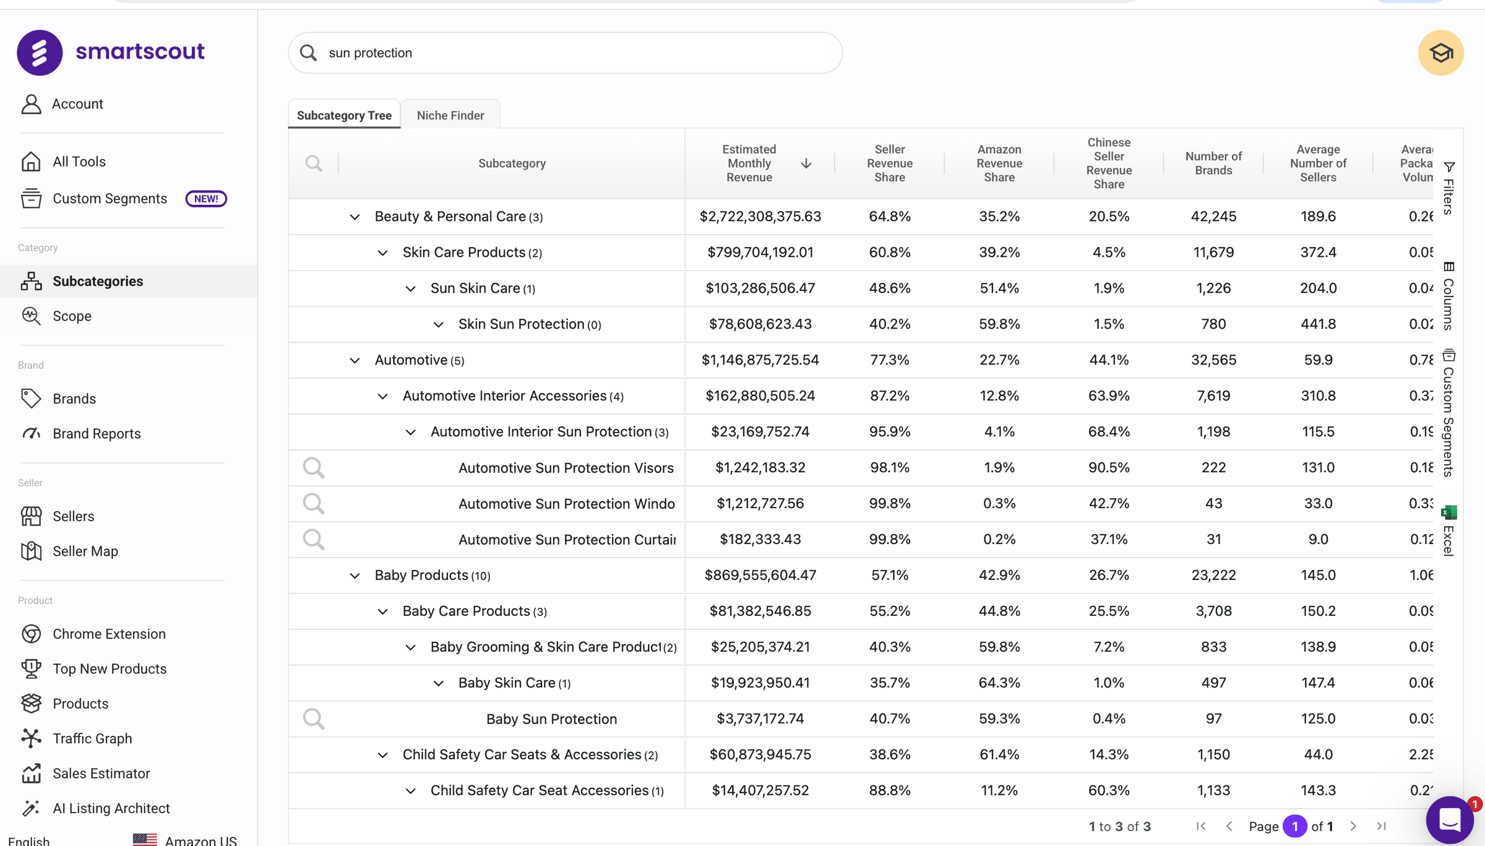Click magnifier beside Baby Sun Protection
The width and height of the screenshot is (1485, 846).
click(314, 719)
